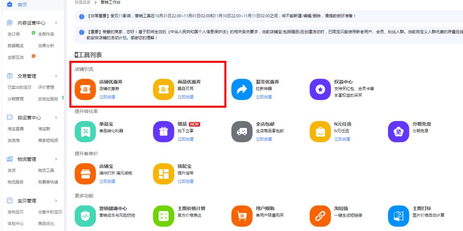Click the info icon of 非常重要 notice
This screenshot has height=231, width=463.
82,16
